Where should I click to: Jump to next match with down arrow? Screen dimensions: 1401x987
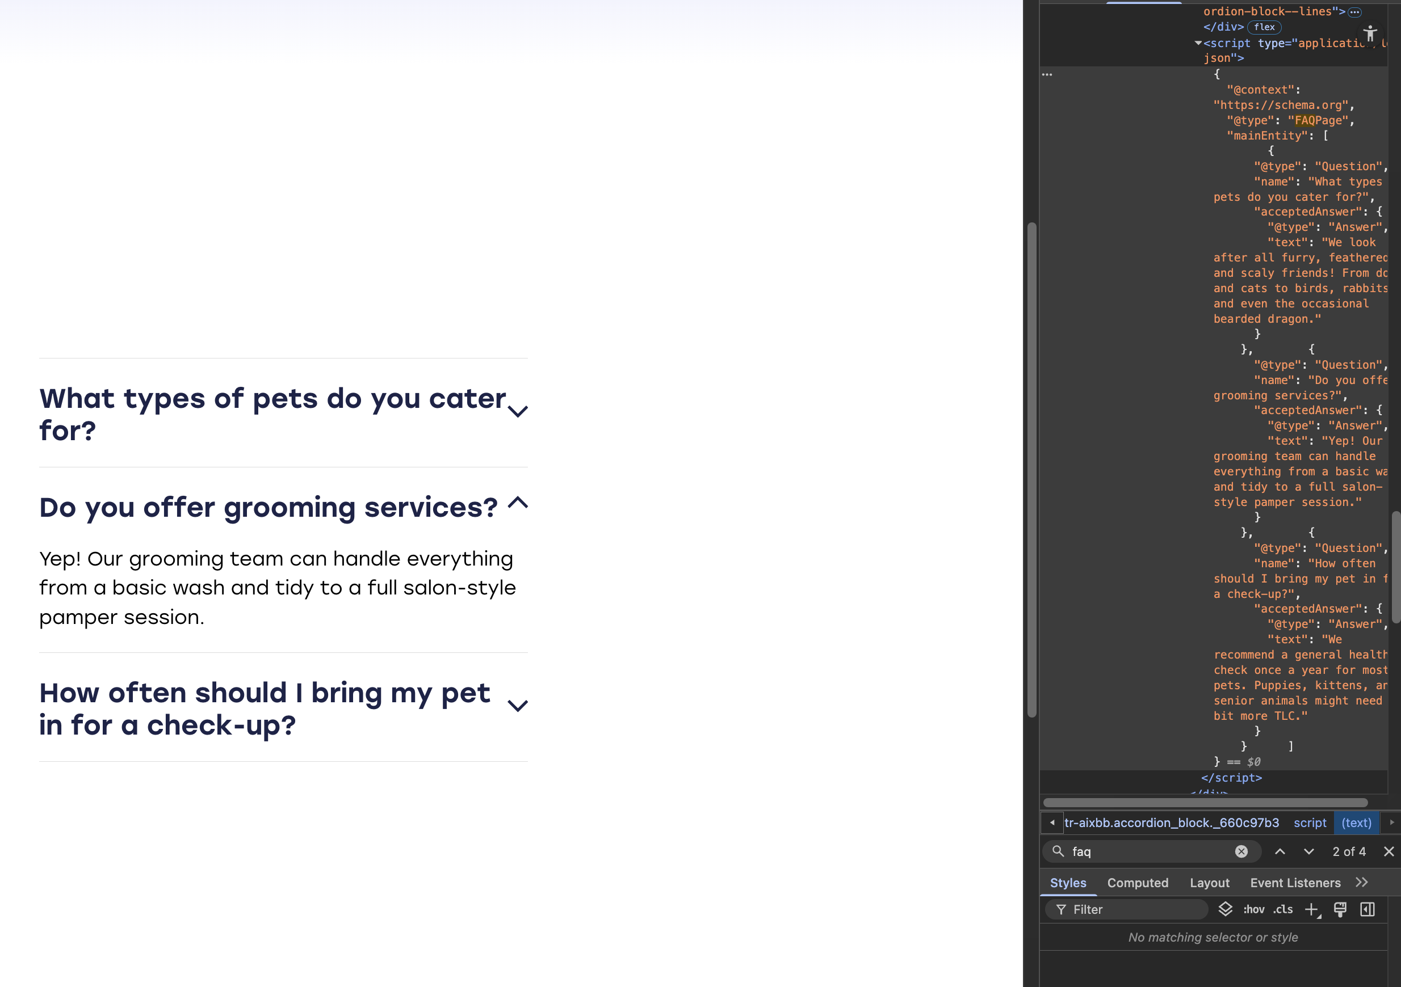(x=1308, y=851)
